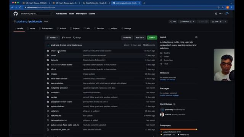
Task: Click the Go to file button
Action: (127, 38)
